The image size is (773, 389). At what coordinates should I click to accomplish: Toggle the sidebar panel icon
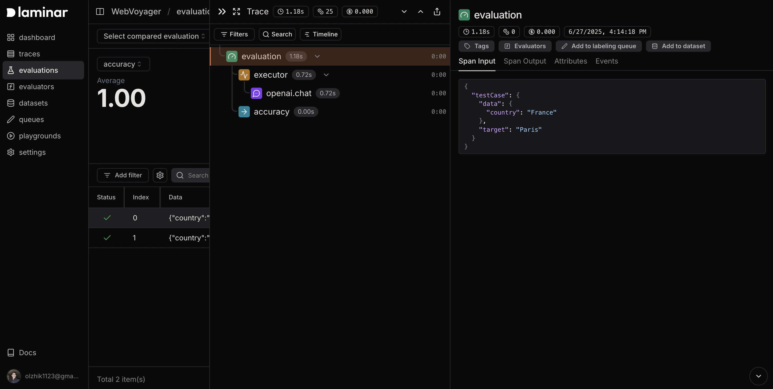[x=100, y=11]
